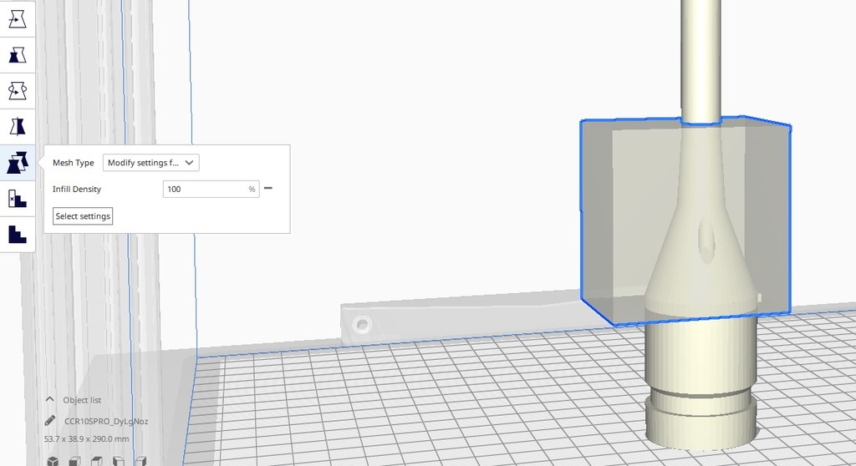Select the Support Blocker tool with x mark

[18, 199]
